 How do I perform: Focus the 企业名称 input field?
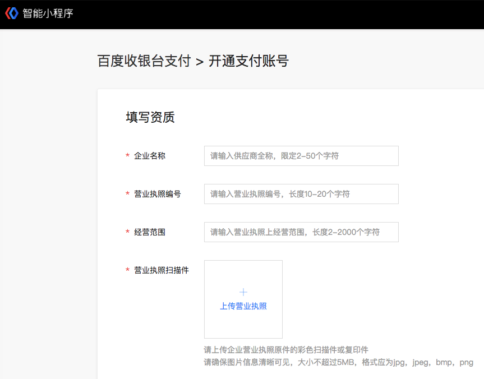[301, 156]
